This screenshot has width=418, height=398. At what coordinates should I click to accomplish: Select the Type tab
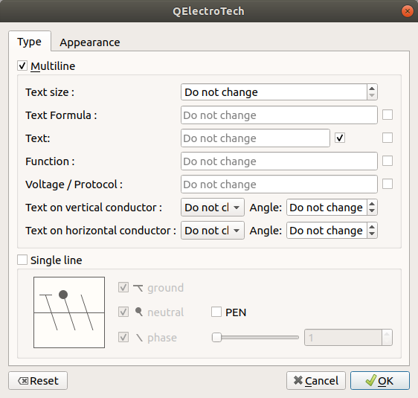click(x=29, y=42)
